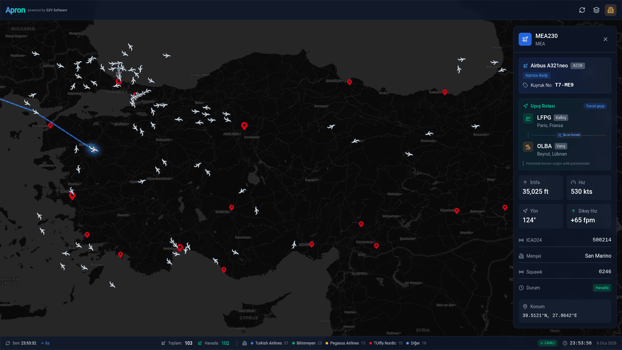Click the refresh icon in the top toolbar

pyautogui.click(x=582, y=10)
